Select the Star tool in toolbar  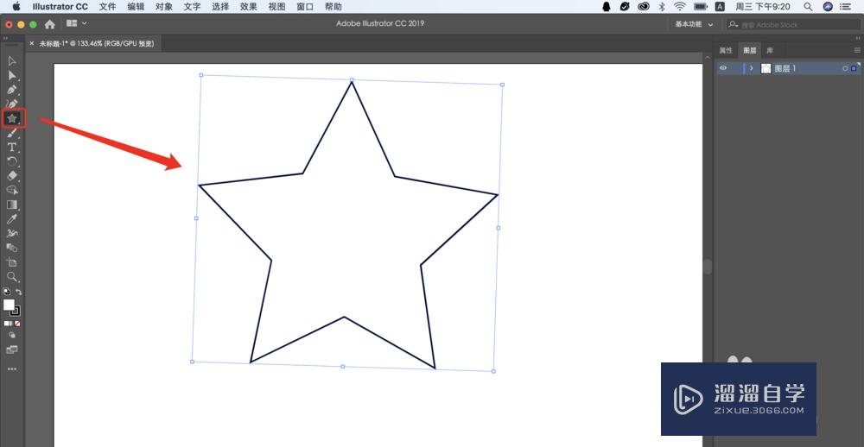[x=12, y=118]
